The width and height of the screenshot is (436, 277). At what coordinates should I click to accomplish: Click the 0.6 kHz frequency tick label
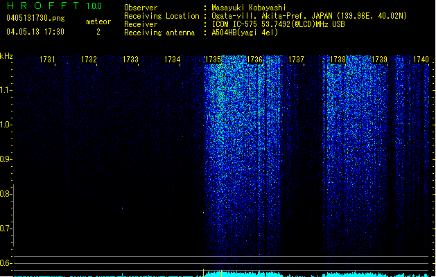6,263
